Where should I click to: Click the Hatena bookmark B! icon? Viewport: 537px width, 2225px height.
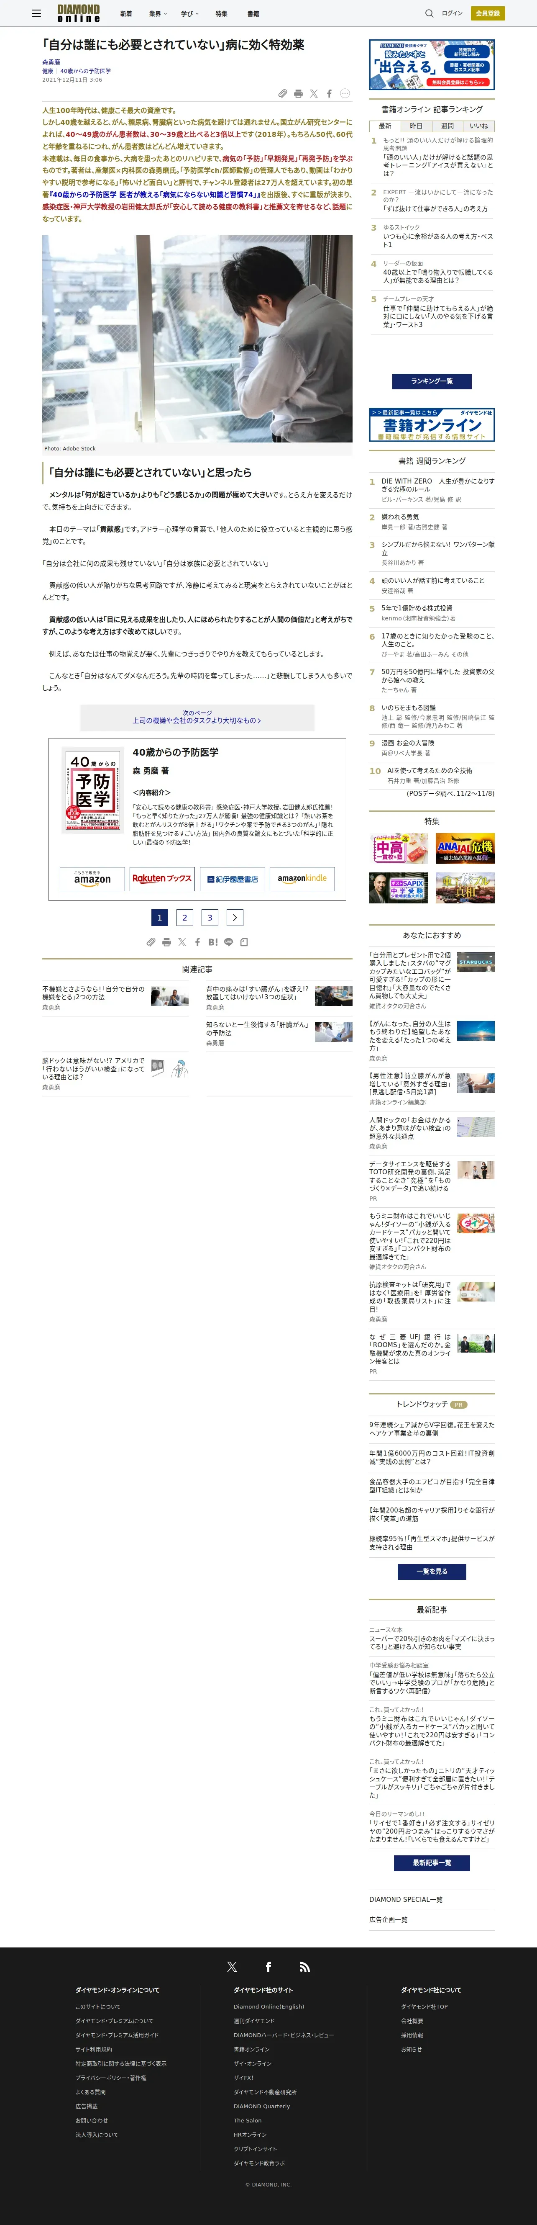pos(212,942)
